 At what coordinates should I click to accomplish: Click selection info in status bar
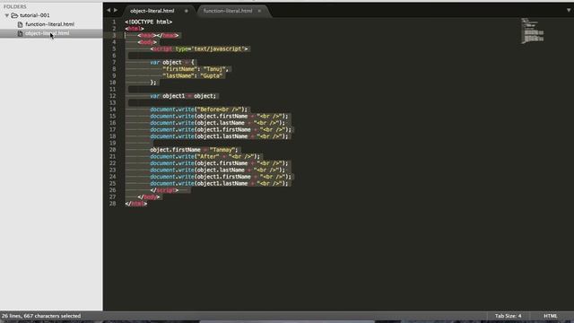41,316
